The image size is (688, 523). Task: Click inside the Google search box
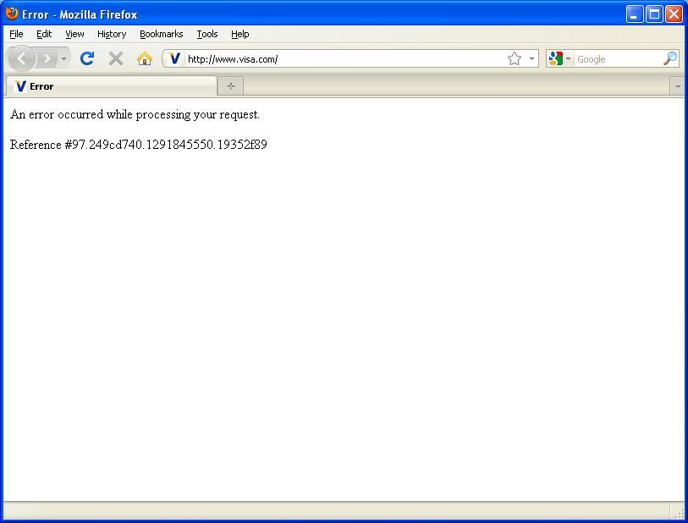[x=616, y=59]
